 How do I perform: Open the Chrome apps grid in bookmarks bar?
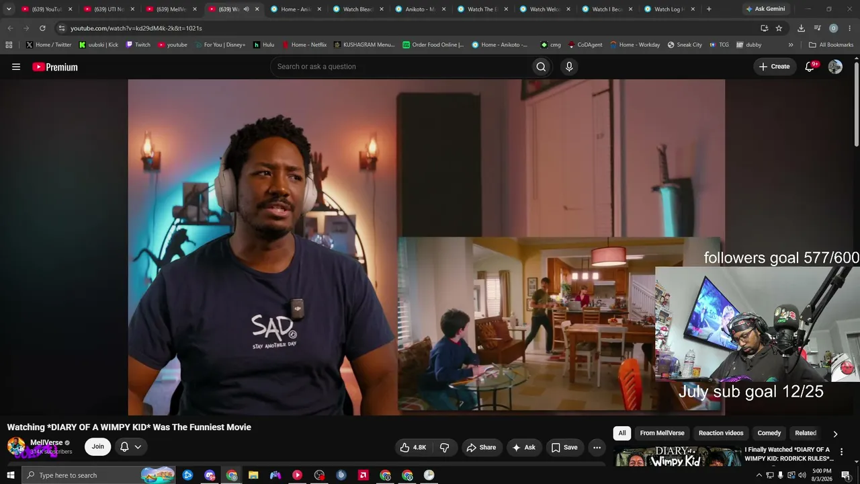coord(9,45)
